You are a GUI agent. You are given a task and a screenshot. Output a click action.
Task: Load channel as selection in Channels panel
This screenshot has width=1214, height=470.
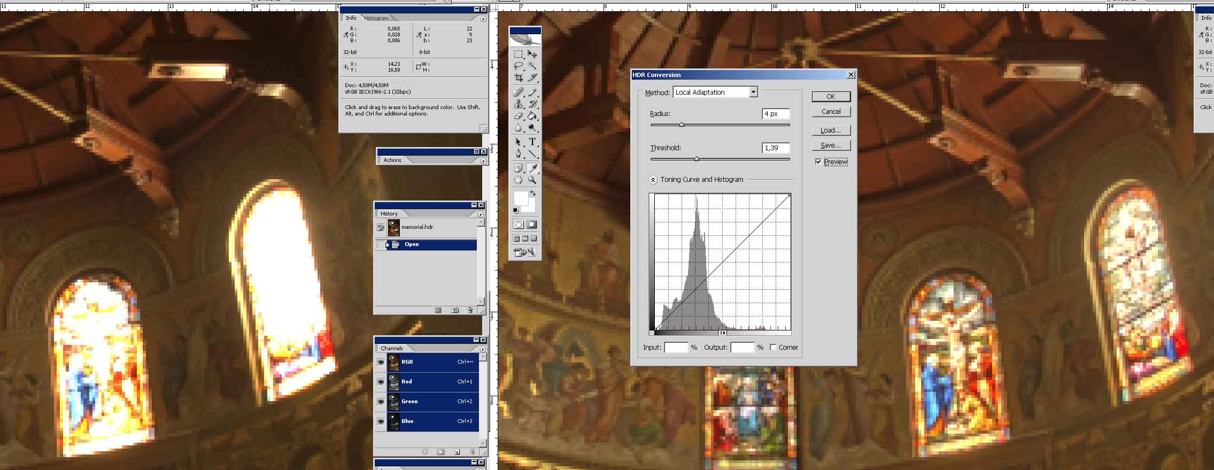(425, 452)
